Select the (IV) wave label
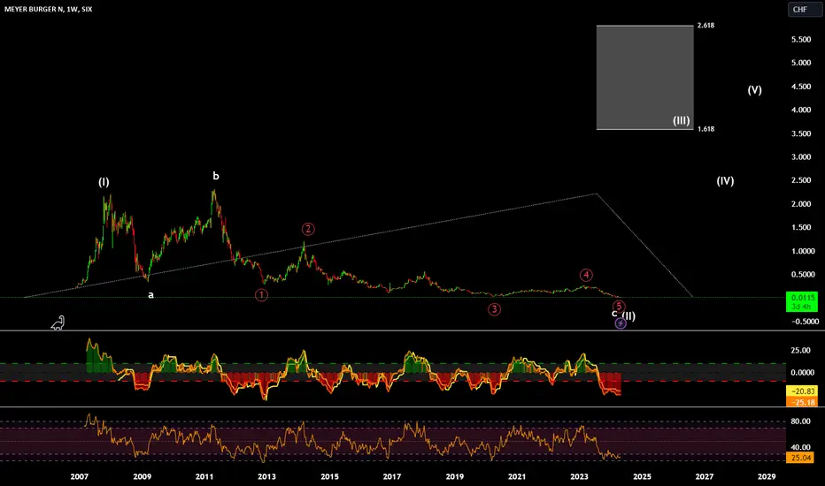Image resolution: width=825 pixels, height=486 pixels. pyautogui.click(x=725, y=181)
